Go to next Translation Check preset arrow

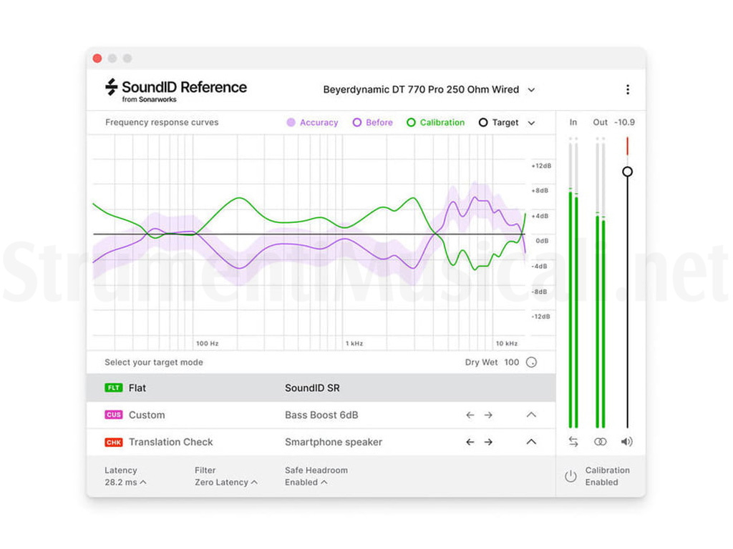pos(488,442)
